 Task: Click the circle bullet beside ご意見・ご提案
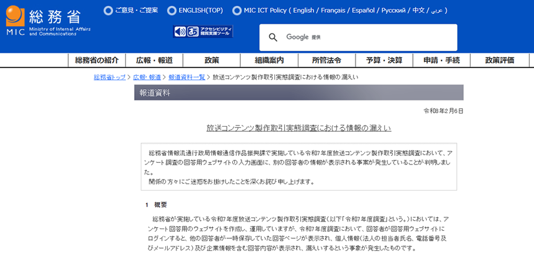(108, 10)
